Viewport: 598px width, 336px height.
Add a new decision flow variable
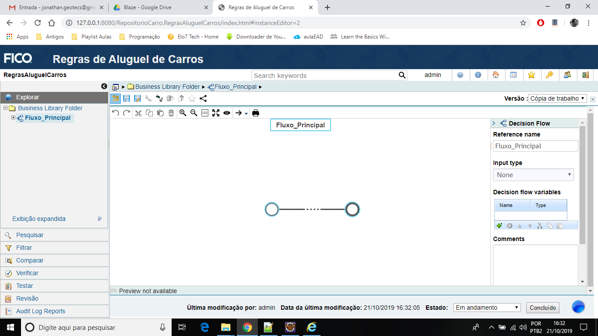tap(500, 225)
